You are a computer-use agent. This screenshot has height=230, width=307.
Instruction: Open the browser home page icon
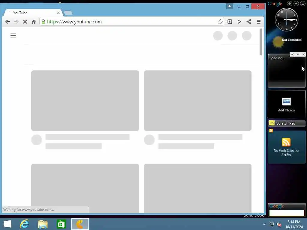pos(34,22)
